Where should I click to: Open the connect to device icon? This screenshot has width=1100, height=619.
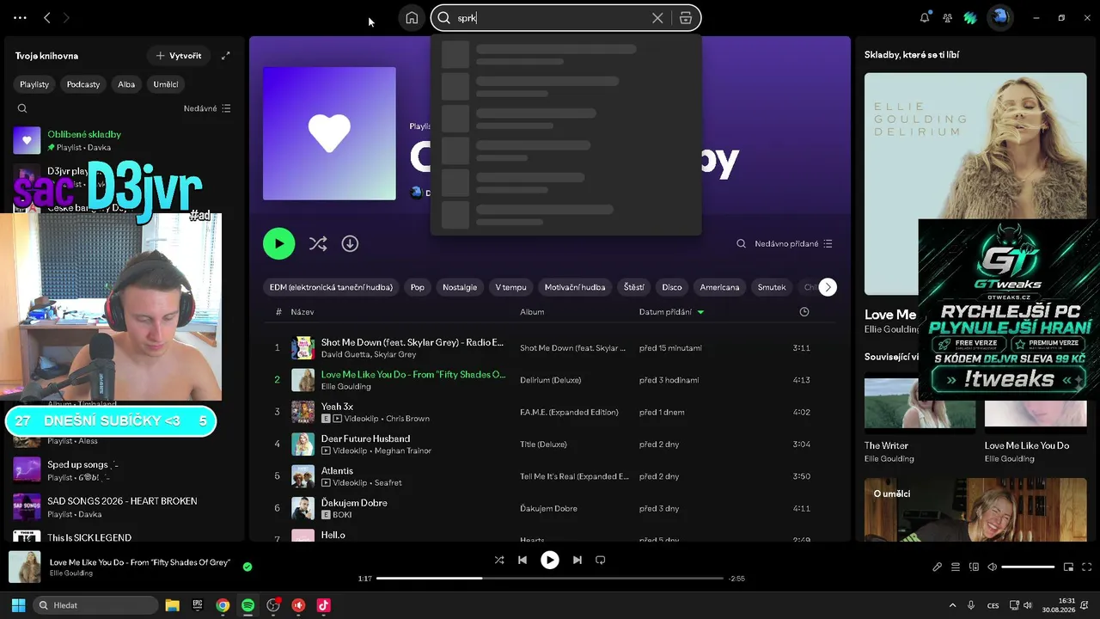(974, 567)
